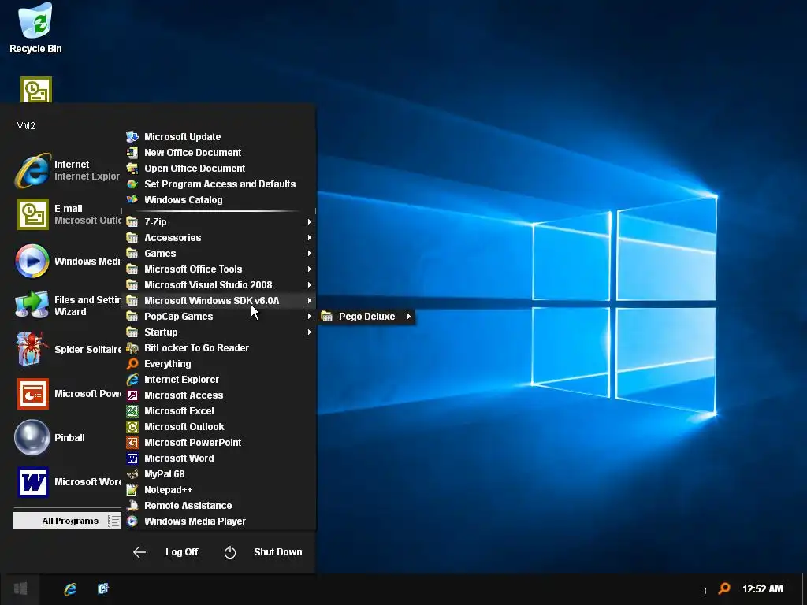This screenshot has height=605, width=807.
Task: Open Windows Media Player in All Programs
Action: point(220,521)
